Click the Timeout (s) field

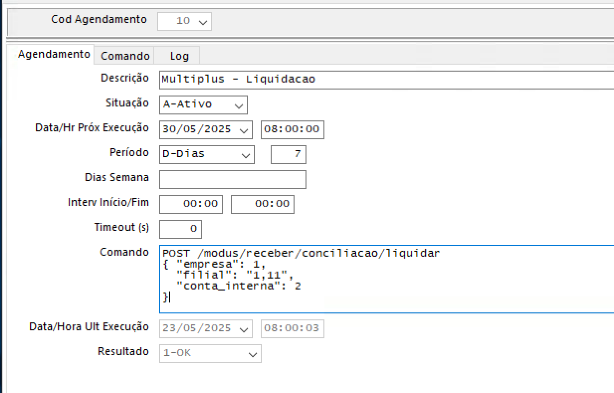(181, 229)
